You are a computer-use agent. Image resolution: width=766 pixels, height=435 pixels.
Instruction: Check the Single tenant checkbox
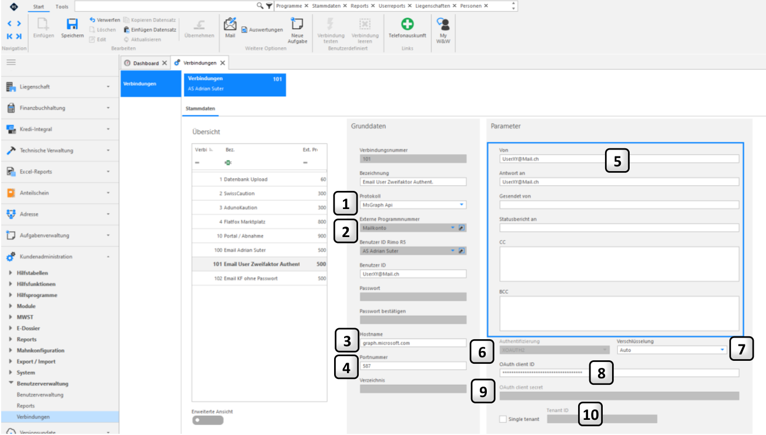click(503, 419)
